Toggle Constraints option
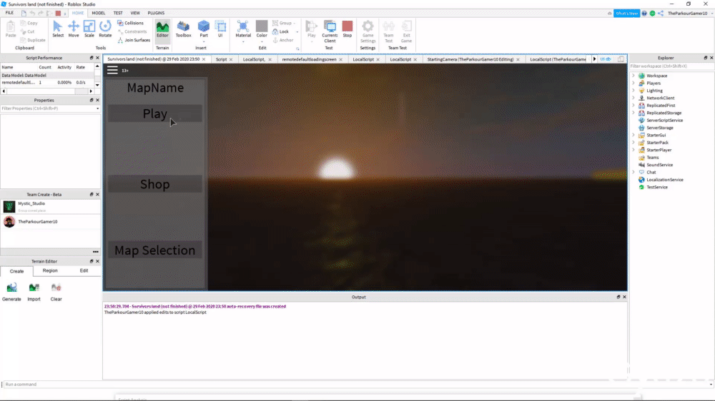The width and height of the screenshot is (715, 401). click(x=132, y=31)
